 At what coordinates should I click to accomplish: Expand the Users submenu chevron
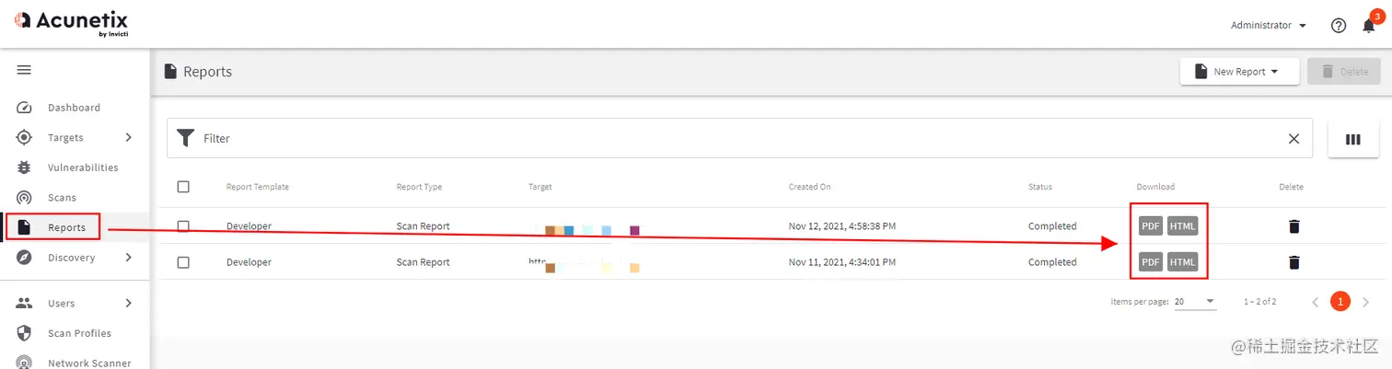(128, 304)
